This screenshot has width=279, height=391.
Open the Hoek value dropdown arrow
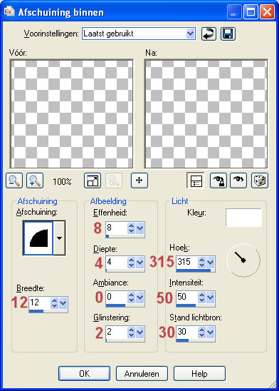(211, 263)
